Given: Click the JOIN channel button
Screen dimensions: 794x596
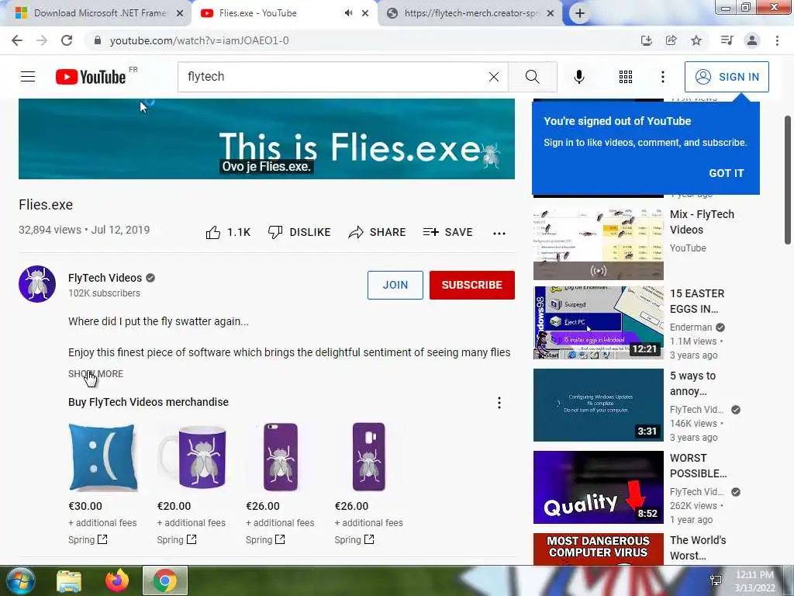Looking at the screenshot, I should coord(395,285).
